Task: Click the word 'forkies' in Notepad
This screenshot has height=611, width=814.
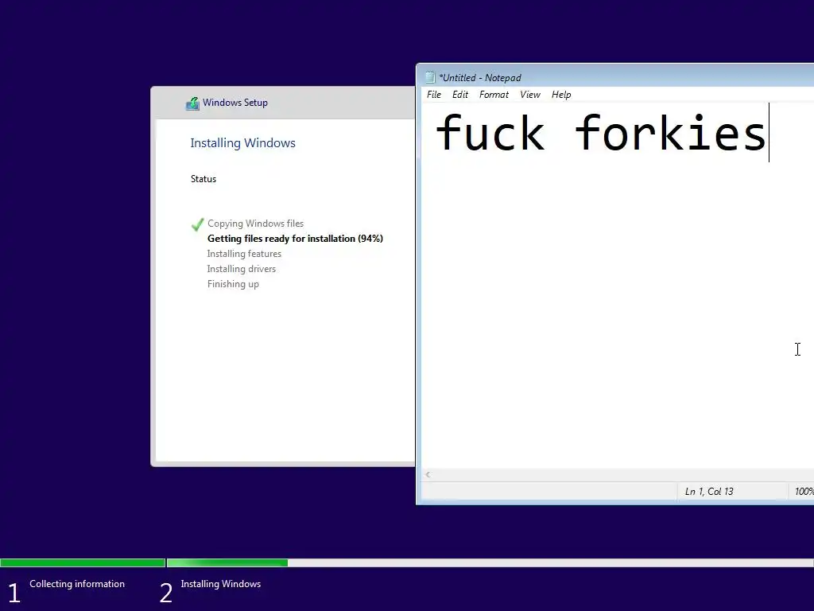Action: (669, 133)
